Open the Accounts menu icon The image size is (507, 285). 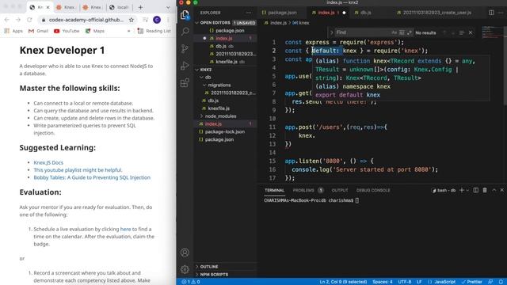tap(185, 253)
